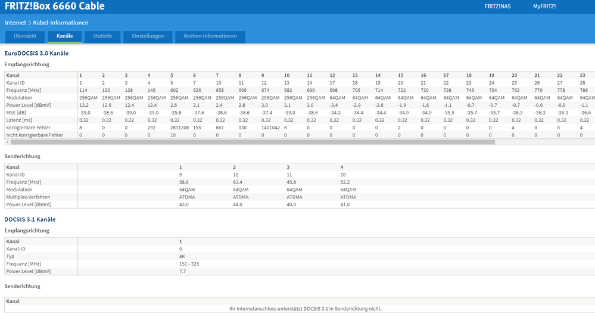Screen dimensions: 595x316
Task: Click frequency value 602 in downstream table
Action: click(x=174, y=91)
